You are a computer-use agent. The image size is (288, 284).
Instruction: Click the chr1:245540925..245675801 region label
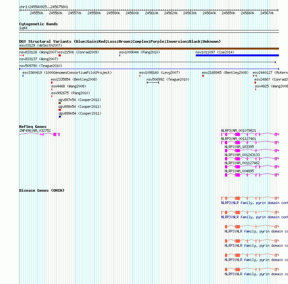tap(44, 7)
